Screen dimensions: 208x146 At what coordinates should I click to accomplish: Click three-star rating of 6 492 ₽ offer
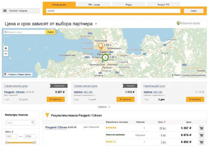point(111,142)
